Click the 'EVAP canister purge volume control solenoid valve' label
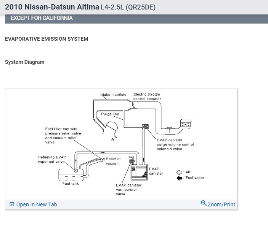The height and width of the screenshot is (225, 268). pyautogui.click(x=175, y=144)
